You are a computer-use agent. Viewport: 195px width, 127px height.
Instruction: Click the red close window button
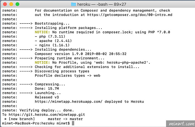pyautogui.click(x=5, y=4)
